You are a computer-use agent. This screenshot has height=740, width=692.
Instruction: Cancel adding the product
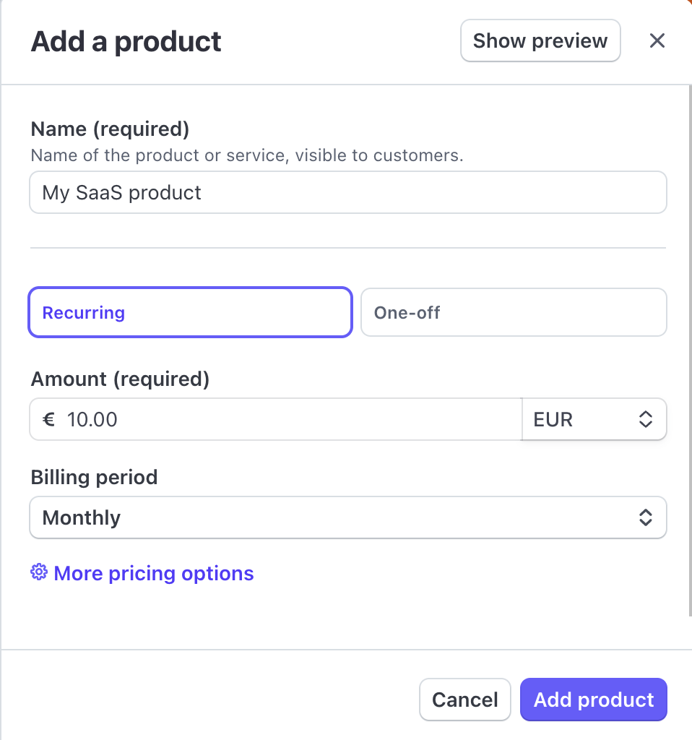tap(464, 700)
